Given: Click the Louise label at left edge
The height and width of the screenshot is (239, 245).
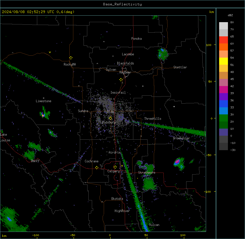Looking at the screenshot, I should click(5, 140).
